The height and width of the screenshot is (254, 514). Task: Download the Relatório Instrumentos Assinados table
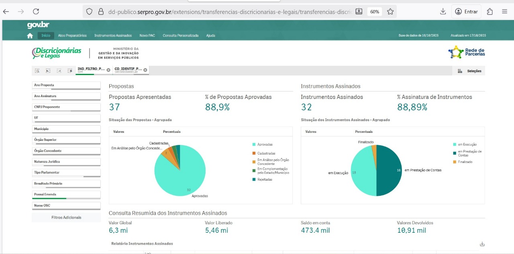482,244
